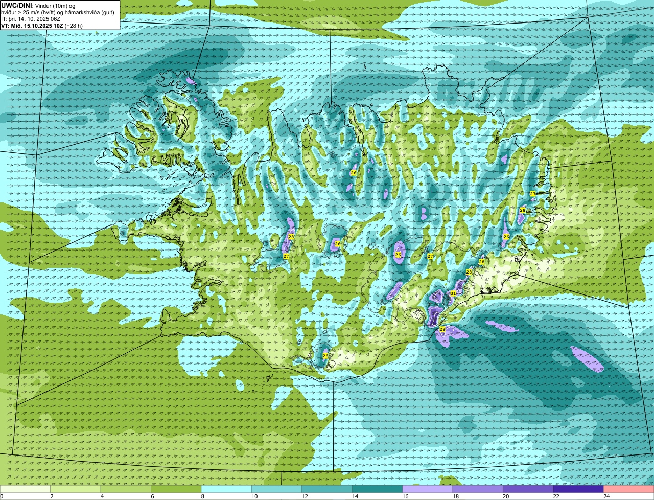This screenshot has height=500, width=654.
Task: Click the "20" tick label on the legend
Action: point(505,496)
